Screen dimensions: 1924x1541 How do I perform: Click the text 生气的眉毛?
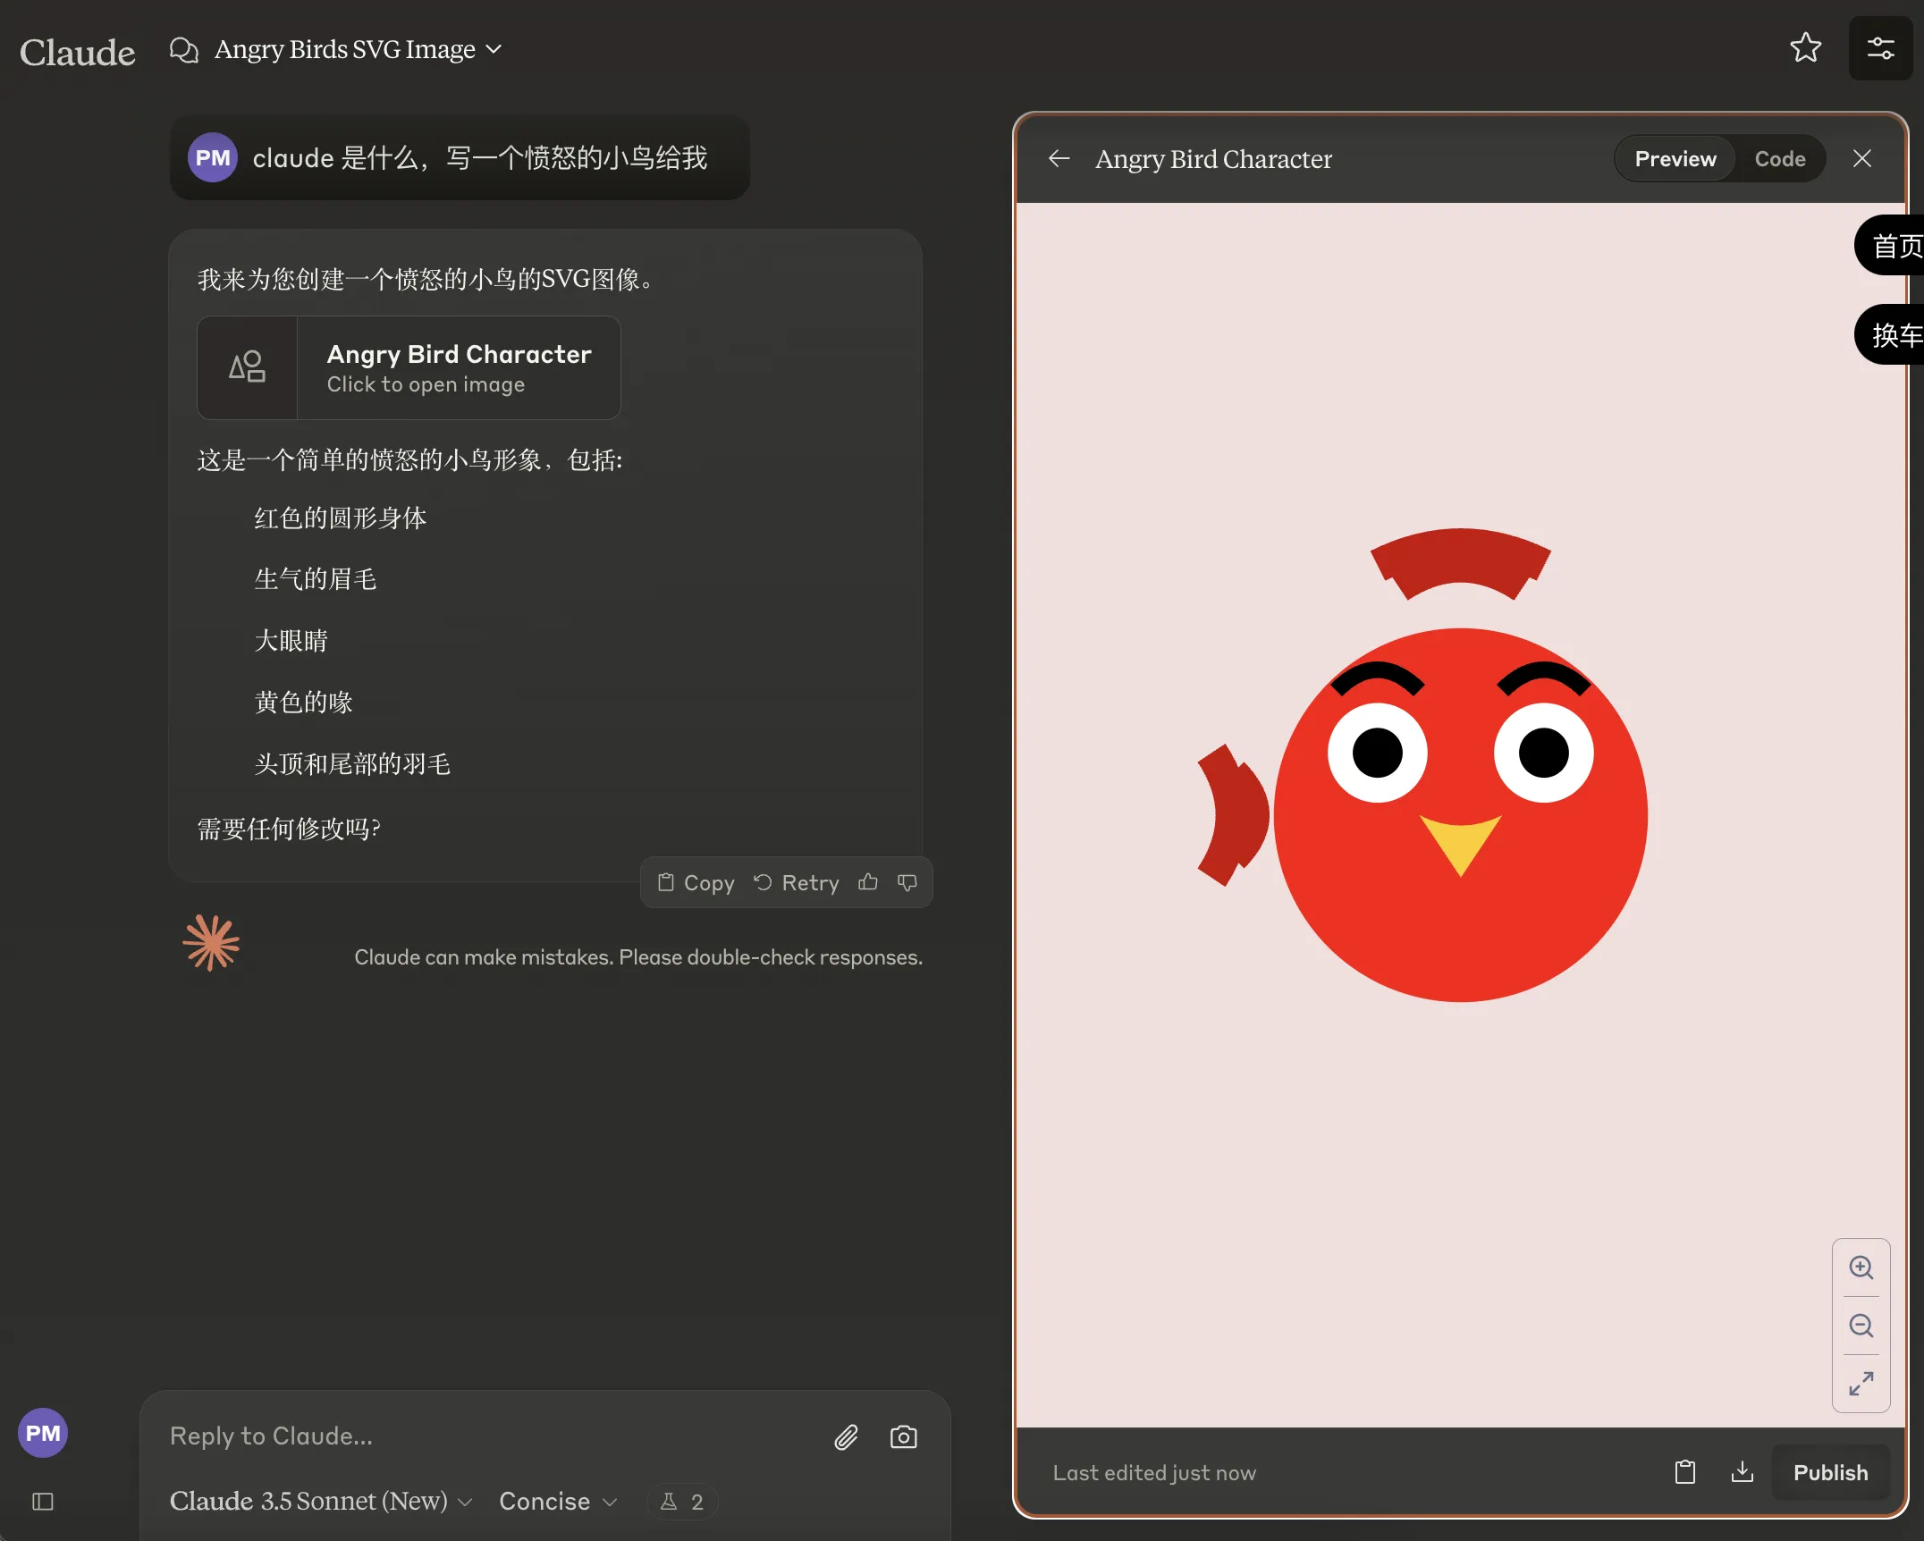coord(316,579)
